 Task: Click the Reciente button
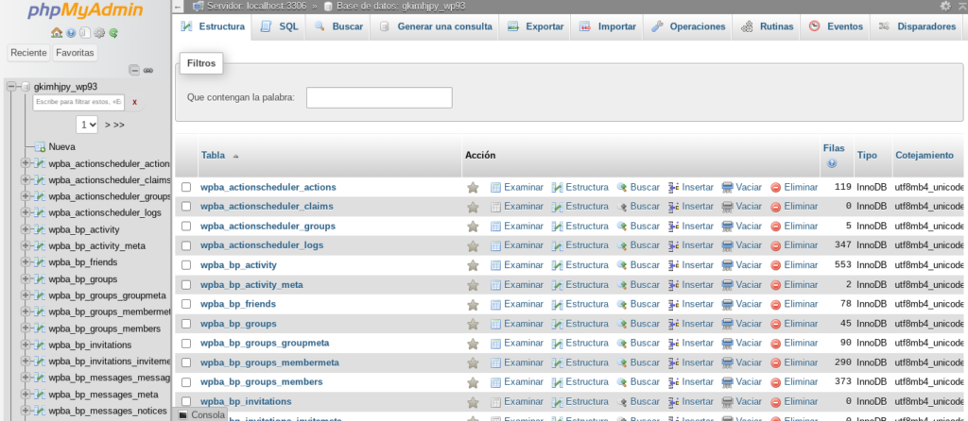tap(29, 53)
